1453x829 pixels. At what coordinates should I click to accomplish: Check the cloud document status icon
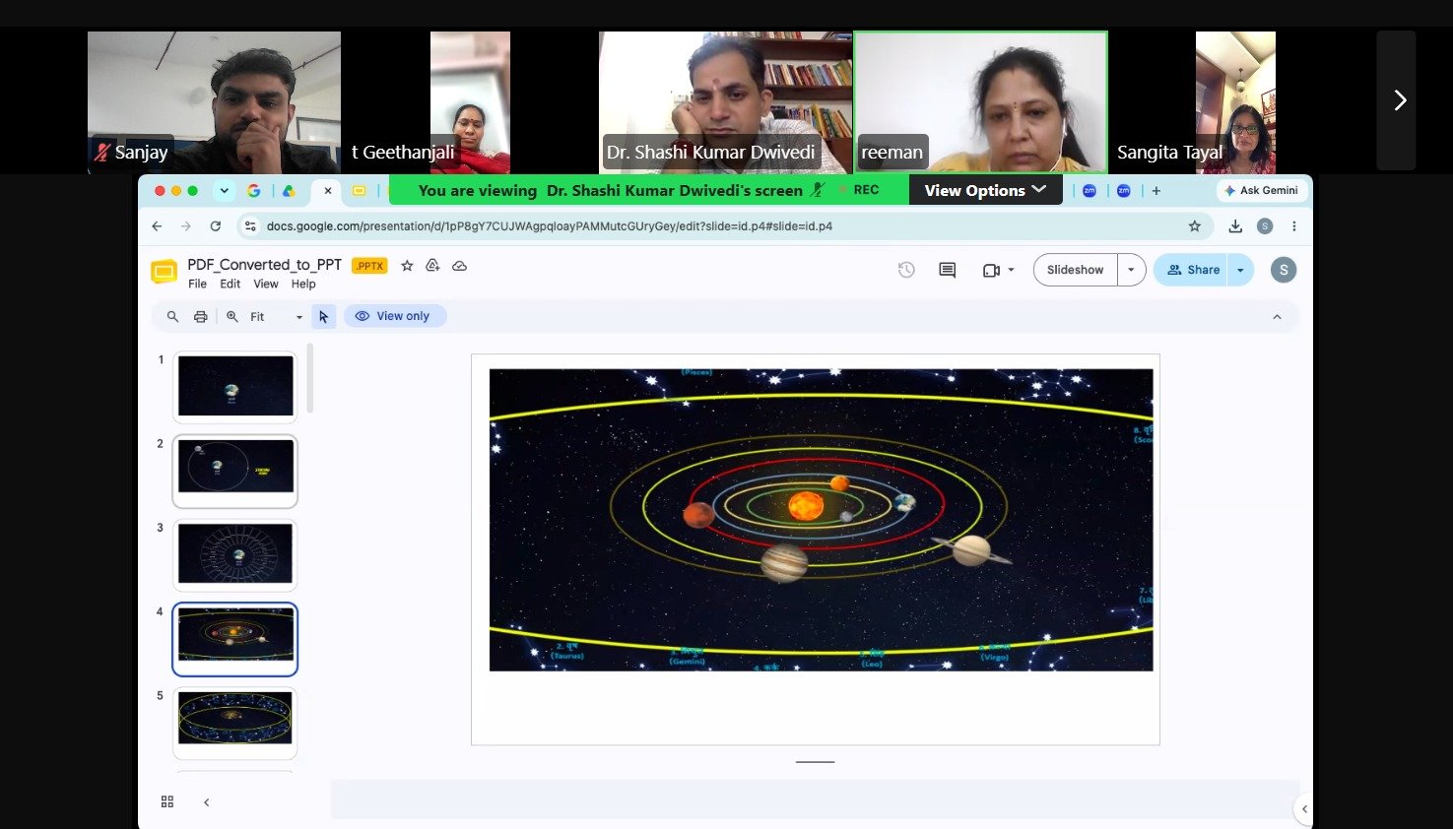[459, 266]
